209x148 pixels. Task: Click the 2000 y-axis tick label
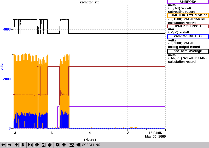click(7, 79)
